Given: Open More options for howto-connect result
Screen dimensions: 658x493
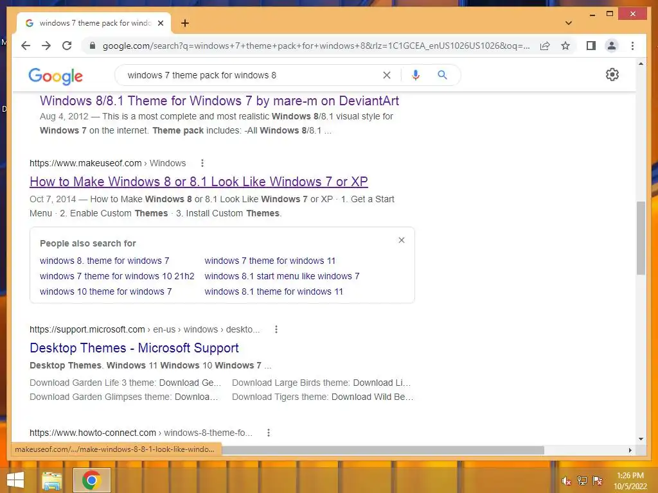Looking at the screenshot, I should pos(269,433).
